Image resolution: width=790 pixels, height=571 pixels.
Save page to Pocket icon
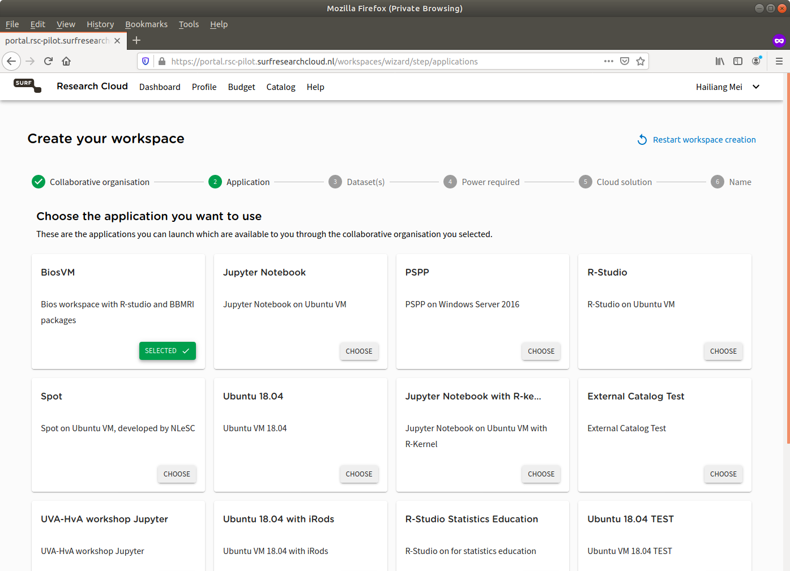click(625, 61)
